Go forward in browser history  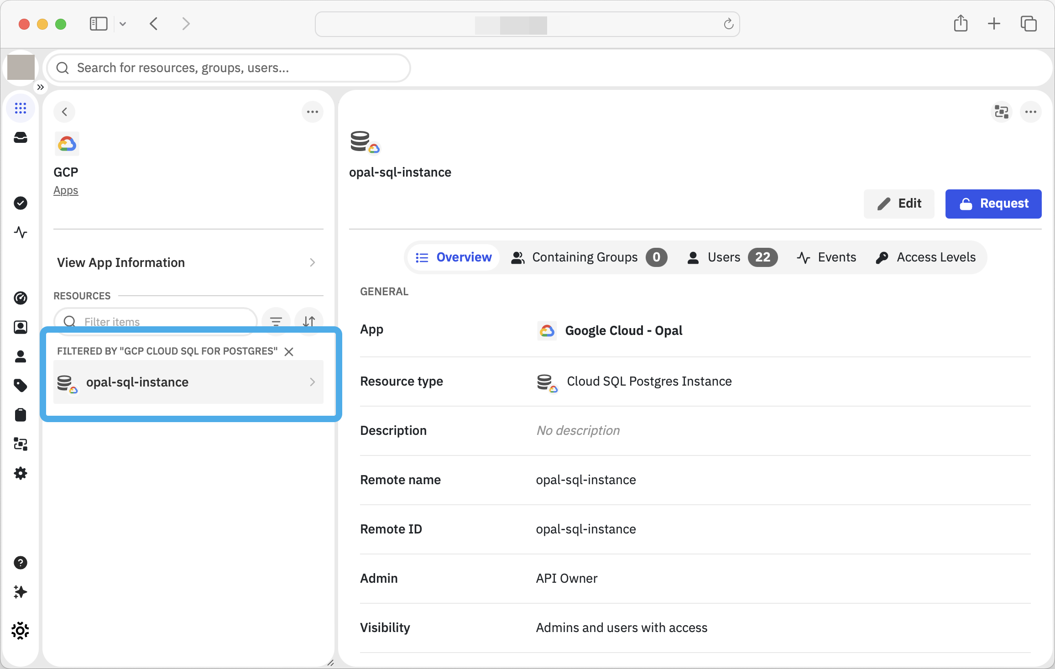pyautogui.click(x=186, y=24)
